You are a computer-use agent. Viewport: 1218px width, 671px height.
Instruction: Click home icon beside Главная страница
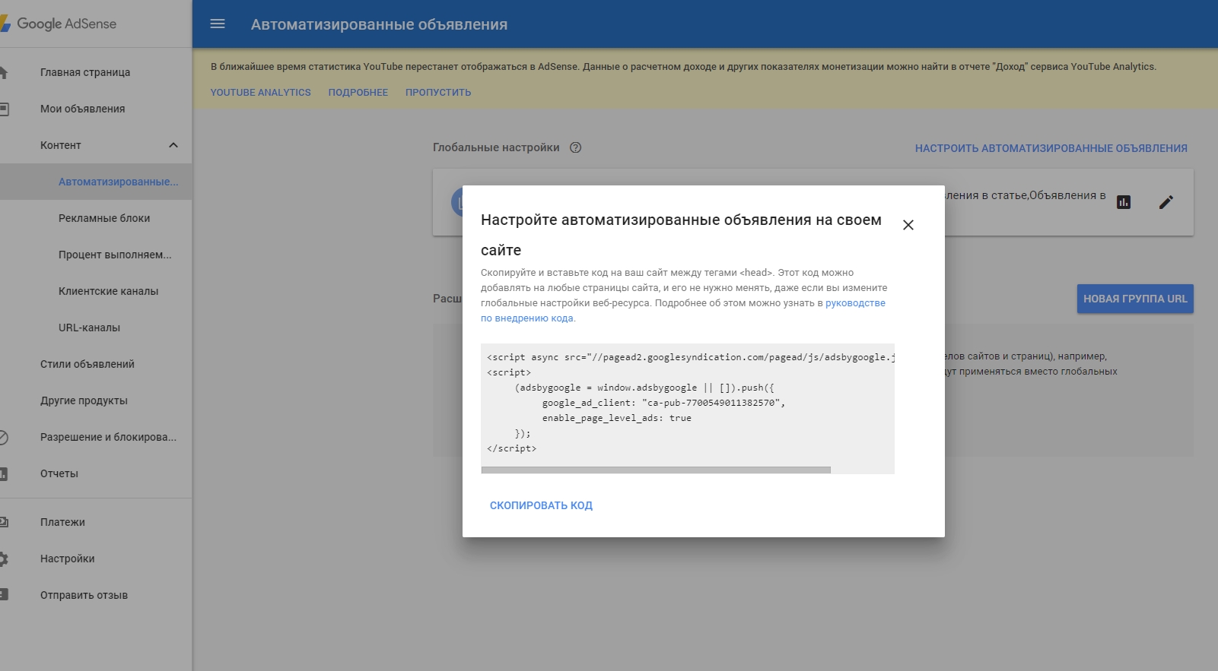pyautogui.click(x=3, y=72)
